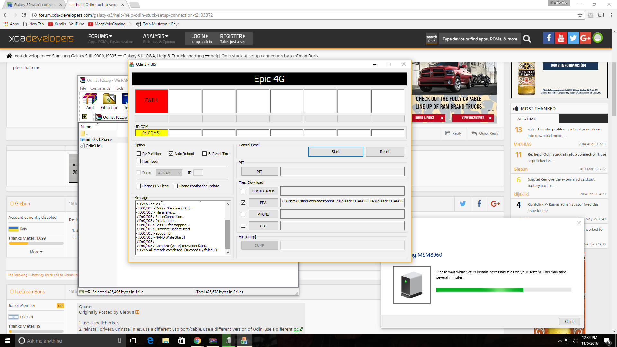This screenshot has height=347, width=617.
Task: Share post via Google Plus icon
Action: (x=496, y=204)
